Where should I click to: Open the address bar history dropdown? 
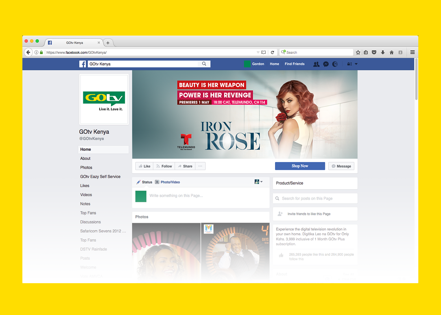pos(258,52)
